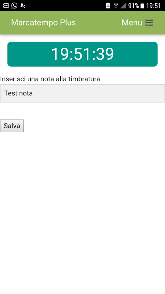The width and height of the screenshot is (165, 294).
Task: Tap the 19:51 status bar time
Action: 153,6
